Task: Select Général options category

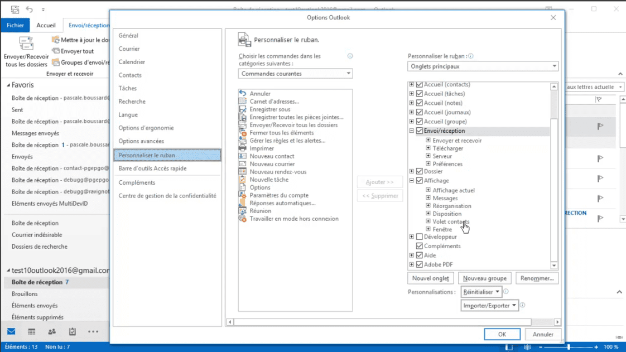Action: click(167, 36)
